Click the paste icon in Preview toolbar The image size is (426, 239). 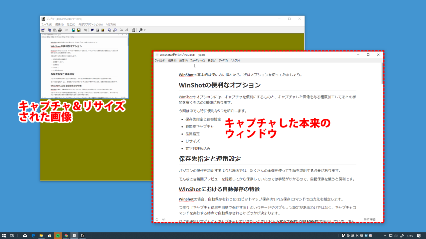pos(55,30)
